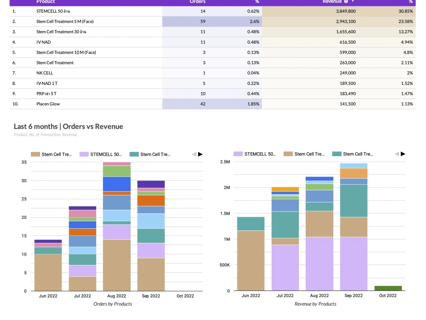426x320 pixels.
Task: Click the orders count 59 cell
Action: tap(203, 21)
